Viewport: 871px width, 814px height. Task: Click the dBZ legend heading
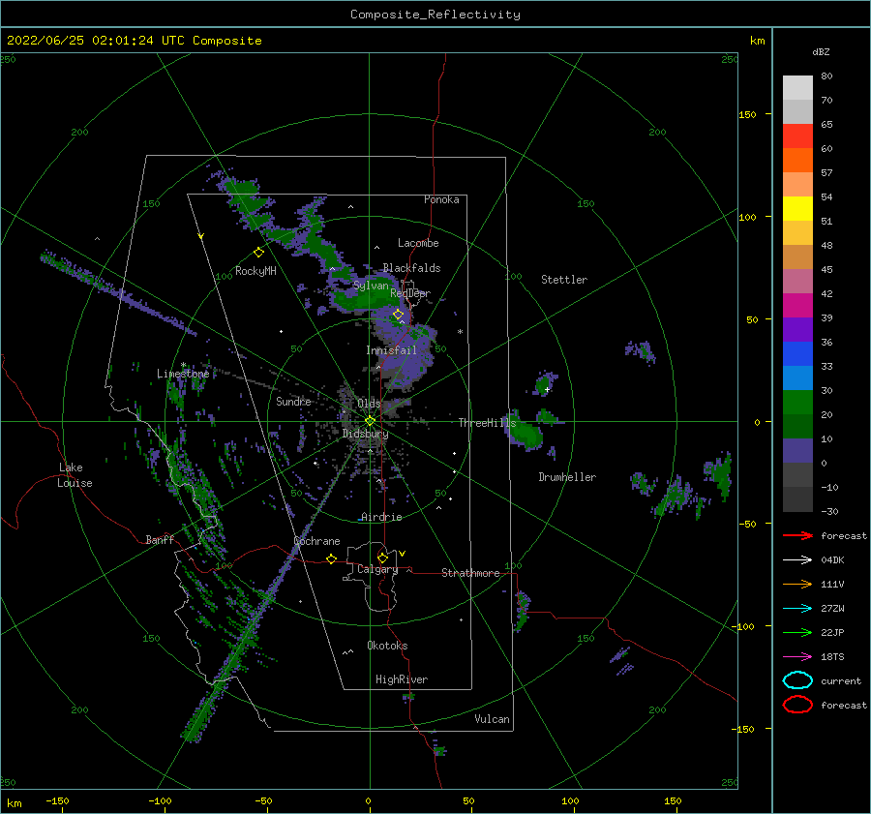[821, 51]
